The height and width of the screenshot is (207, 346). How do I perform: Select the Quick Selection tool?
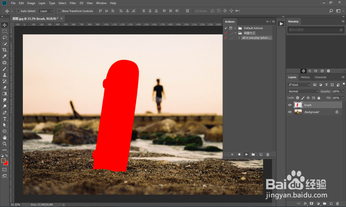tap(4, 44)
